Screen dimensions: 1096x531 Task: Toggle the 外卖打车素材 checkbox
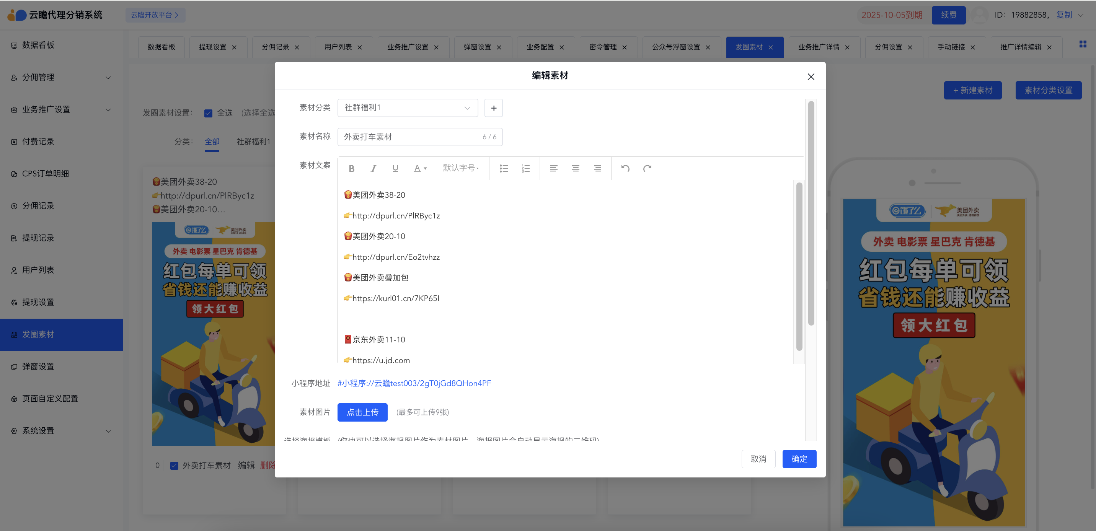coord(174,466)
